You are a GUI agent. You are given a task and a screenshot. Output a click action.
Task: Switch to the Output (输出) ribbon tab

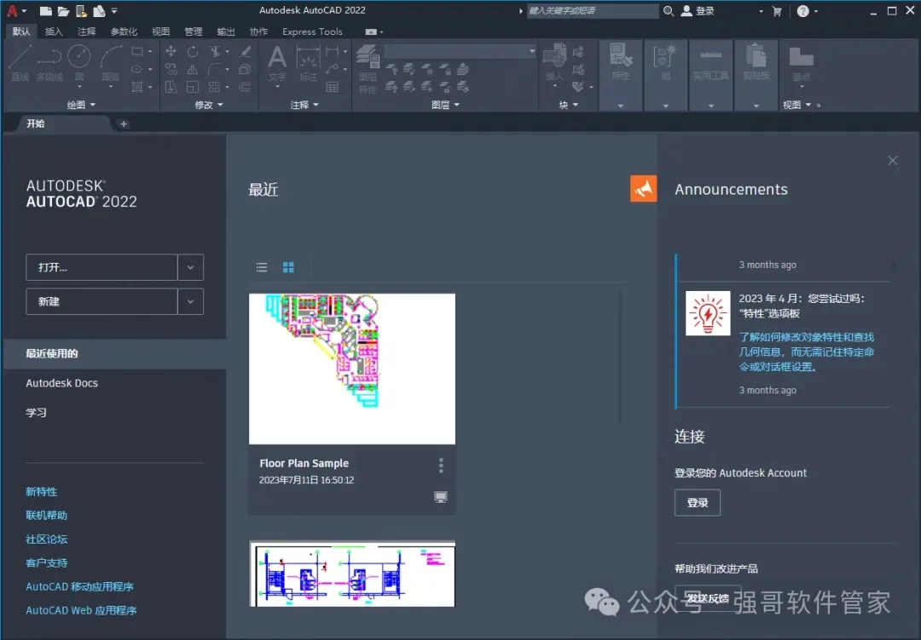[225, 32]
